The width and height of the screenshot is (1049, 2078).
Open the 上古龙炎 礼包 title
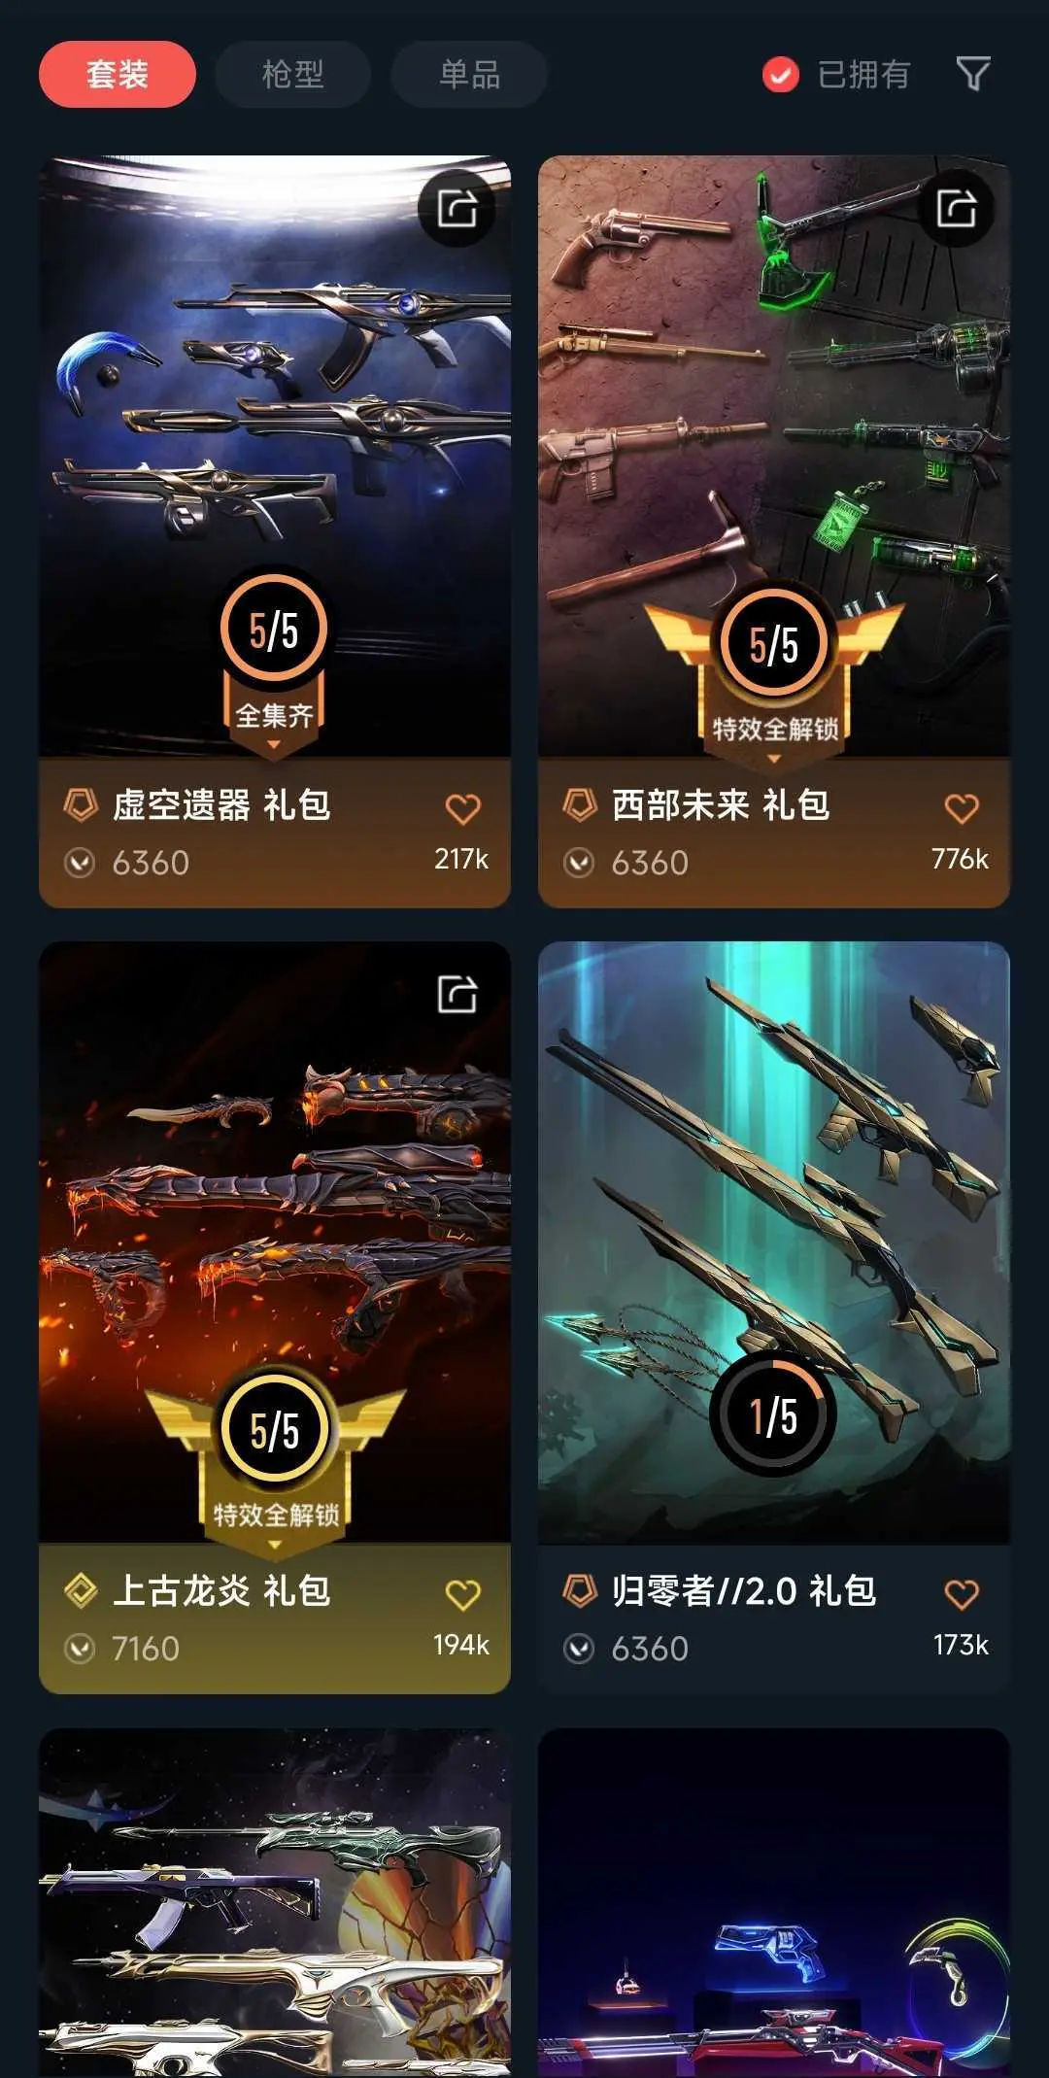[221, 1591]
